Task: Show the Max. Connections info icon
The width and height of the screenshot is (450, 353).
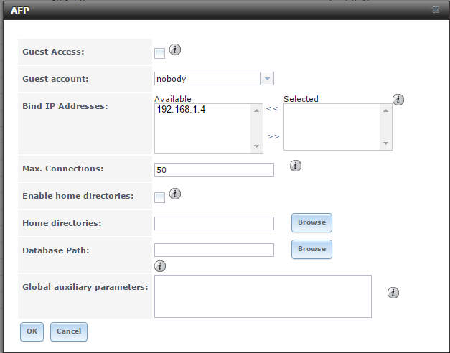Action: (296, 166)
